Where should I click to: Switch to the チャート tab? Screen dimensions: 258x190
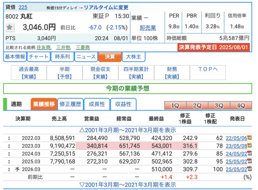tap(39, 57)
